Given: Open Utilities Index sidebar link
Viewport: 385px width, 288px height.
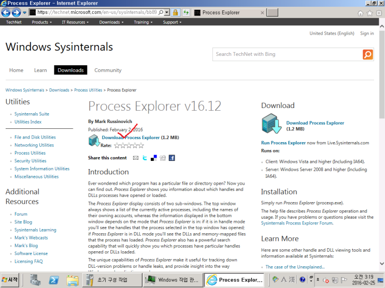Looking at the screenshot, I should 28,122.
